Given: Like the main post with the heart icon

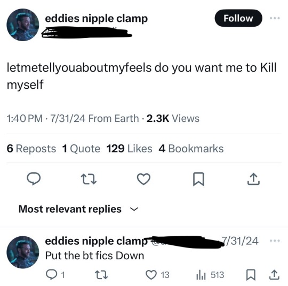Looking at the screenshot, I should click(143, 179).
